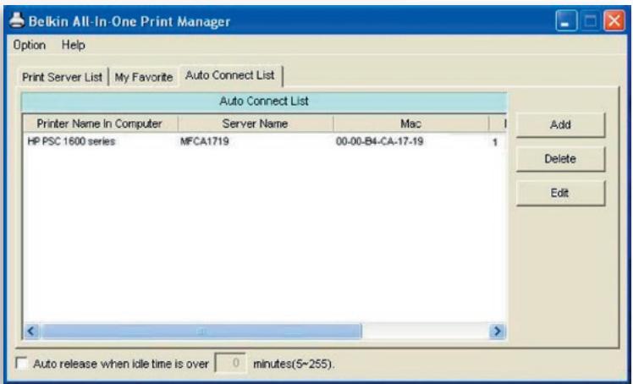
Task: Open the Option menu
Action: pyautogui.click(x=29, y=45)
